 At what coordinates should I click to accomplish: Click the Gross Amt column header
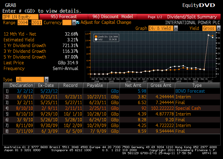pos(161,85)
